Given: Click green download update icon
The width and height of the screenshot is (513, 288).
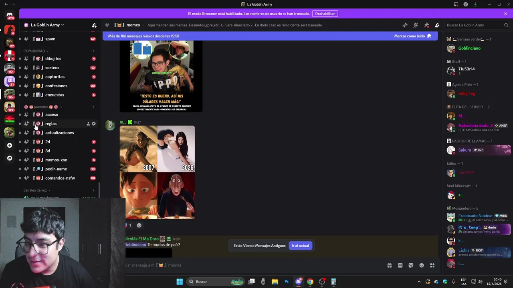Looking at the screenshot, I should [475, 4].
